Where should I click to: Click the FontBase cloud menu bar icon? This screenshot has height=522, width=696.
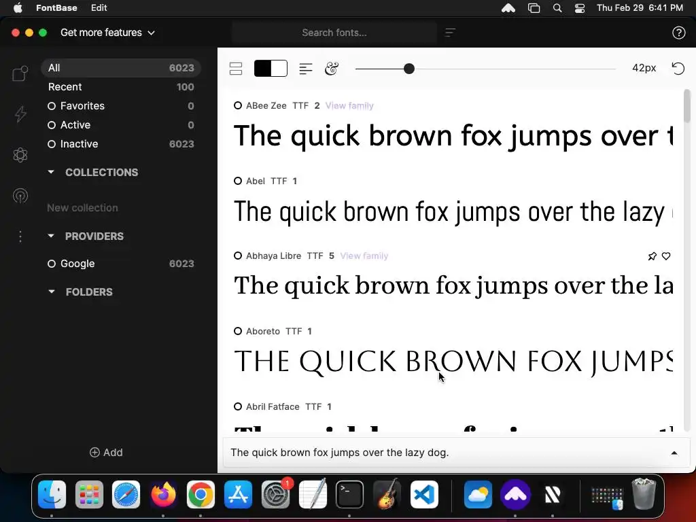click(x=508, y=7)
